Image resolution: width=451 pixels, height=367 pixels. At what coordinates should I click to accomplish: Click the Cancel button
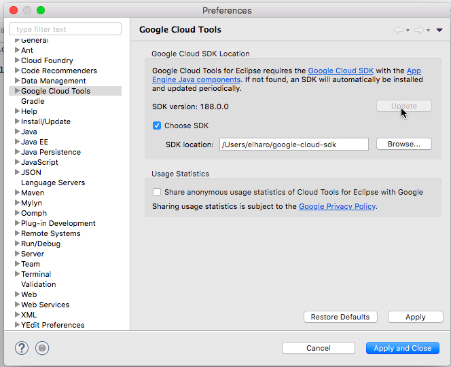pyautogui.click(x=319, y=348)
